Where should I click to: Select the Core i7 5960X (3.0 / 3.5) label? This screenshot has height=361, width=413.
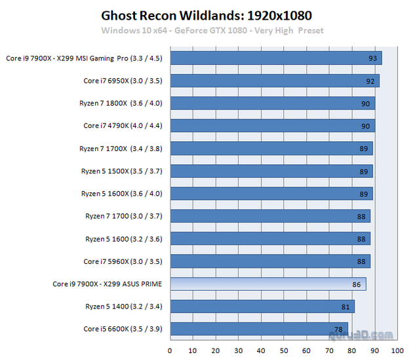[123, 261]
